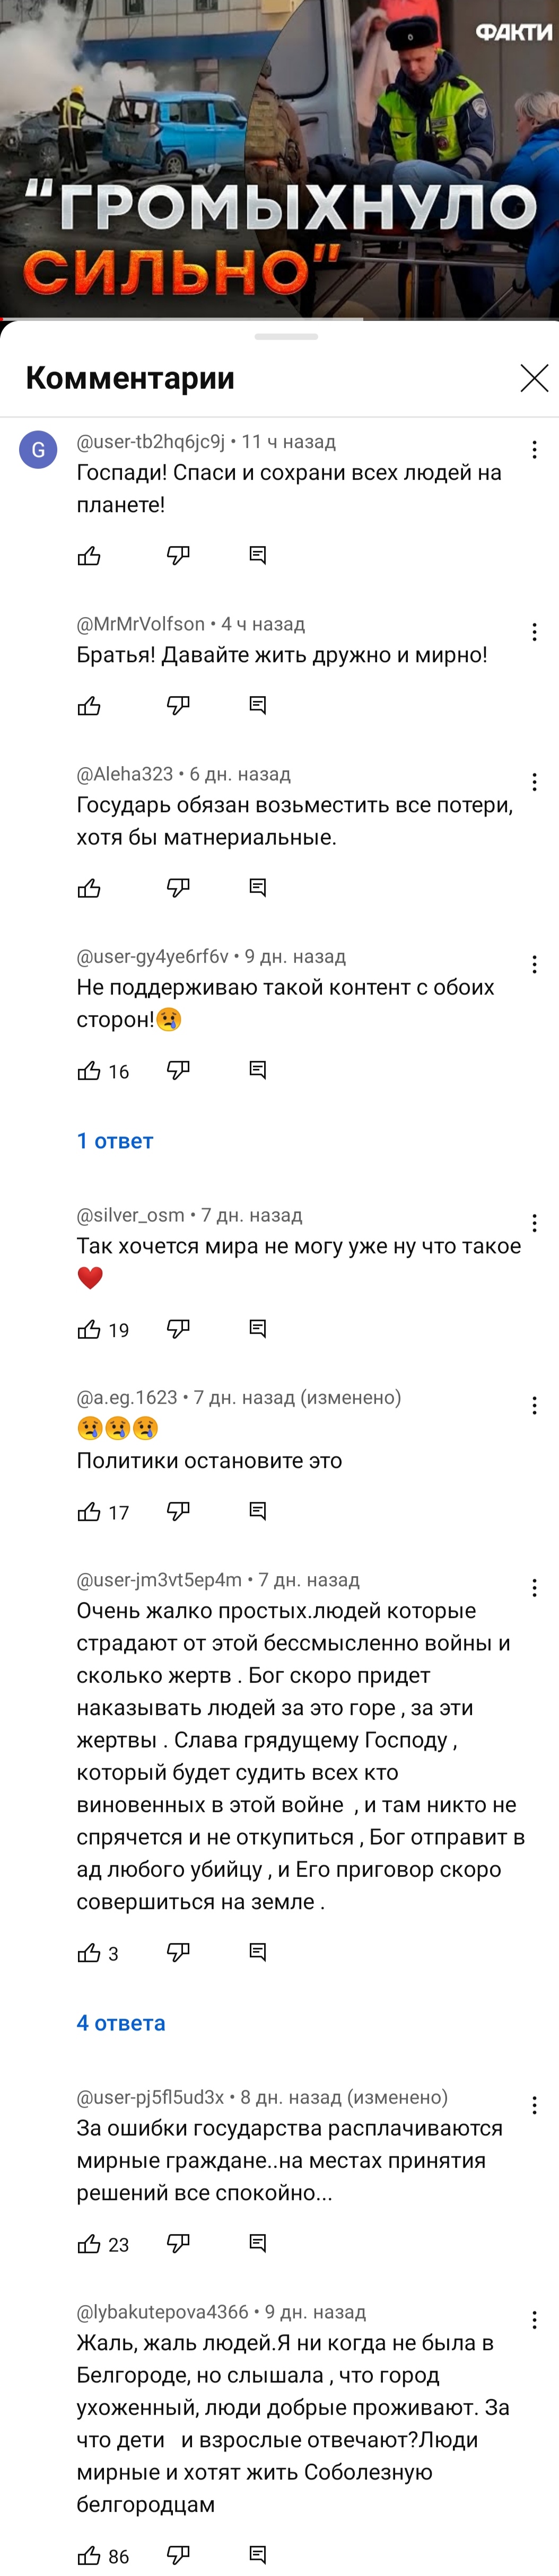The image size is (559, 2576).
Task: Reply to the @MrMrVolfson comment
Action: [x=257, y=705]
